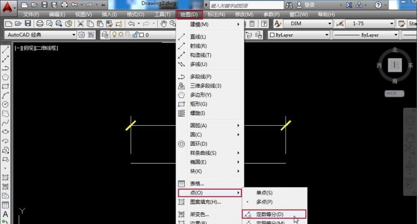417x224 pixels.
Task: Click the keyword search input field
Action: [242, 5]
